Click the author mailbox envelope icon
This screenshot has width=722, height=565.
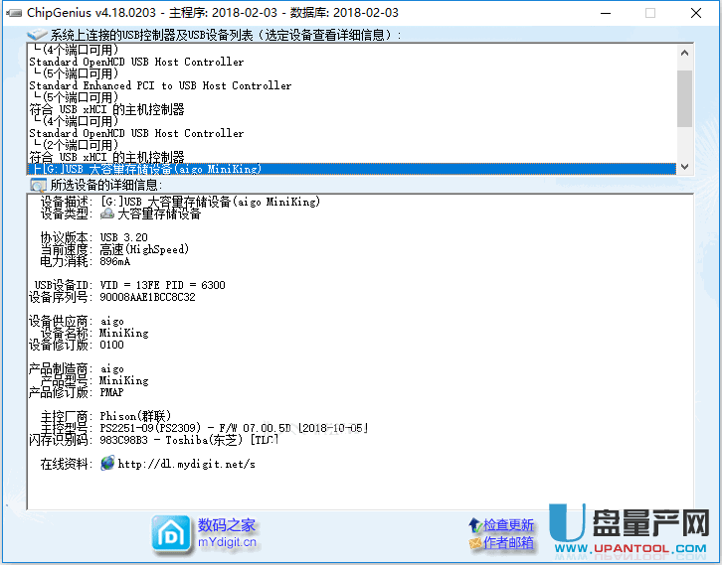[x=473, y=543]
